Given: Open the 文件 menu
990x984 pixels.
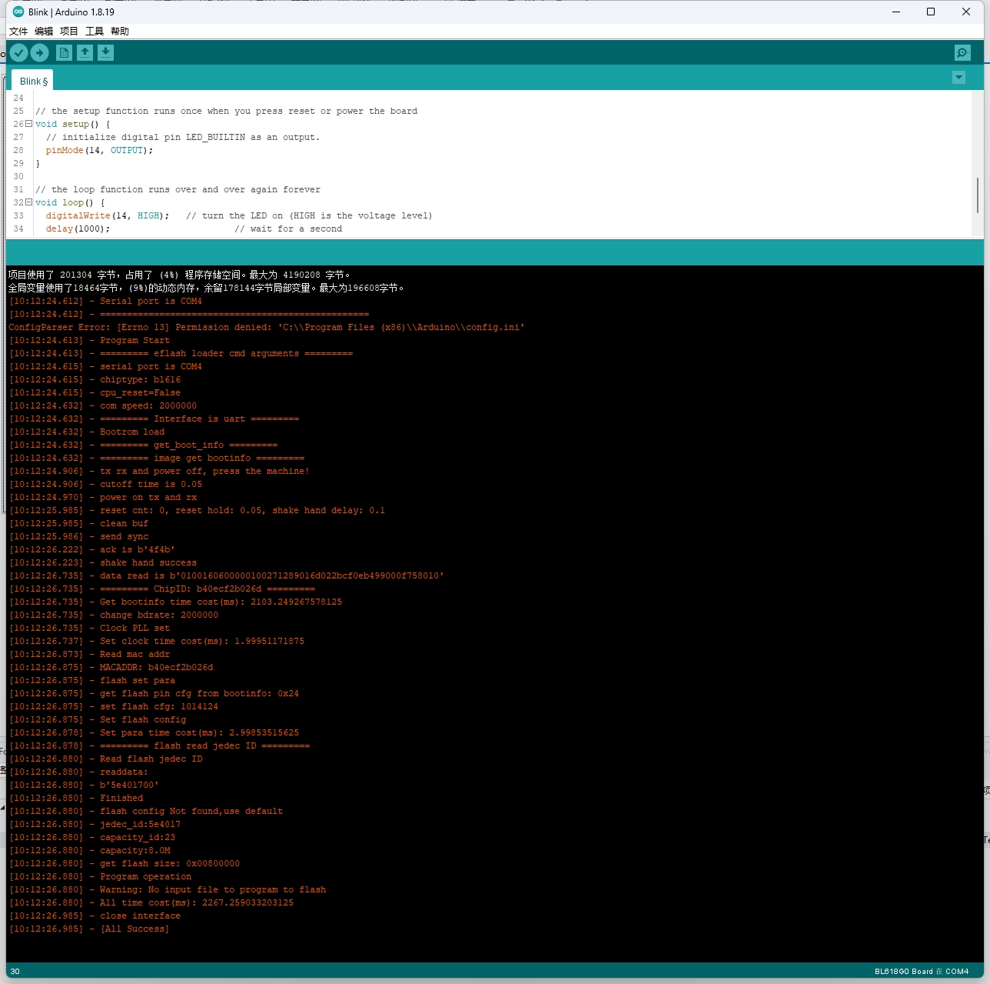Looking at the screenshot, I should (18, 32).
